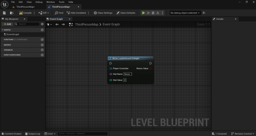
Task: Play the level with the green Play button
Action: point(143,13)
